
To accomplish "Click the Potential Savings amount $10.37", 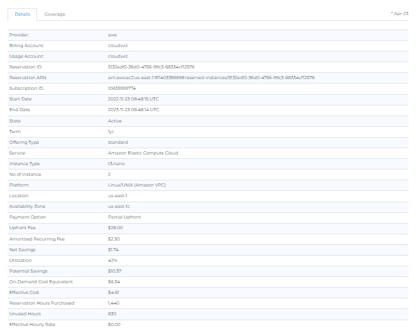I will (115, 271).
